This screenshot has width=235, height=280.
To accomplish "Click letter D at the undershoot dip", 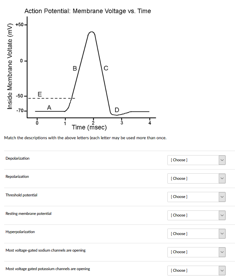I will 117,110.
